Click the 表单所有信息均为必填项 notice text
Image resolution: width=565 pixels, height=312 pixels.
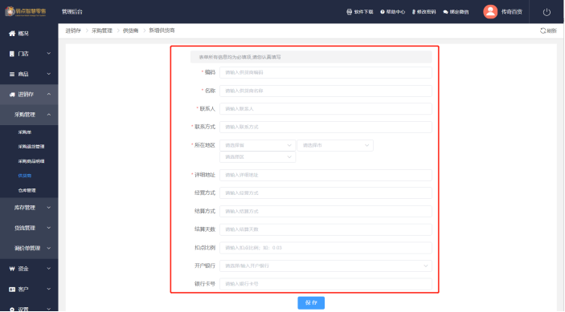coord(240,57)
